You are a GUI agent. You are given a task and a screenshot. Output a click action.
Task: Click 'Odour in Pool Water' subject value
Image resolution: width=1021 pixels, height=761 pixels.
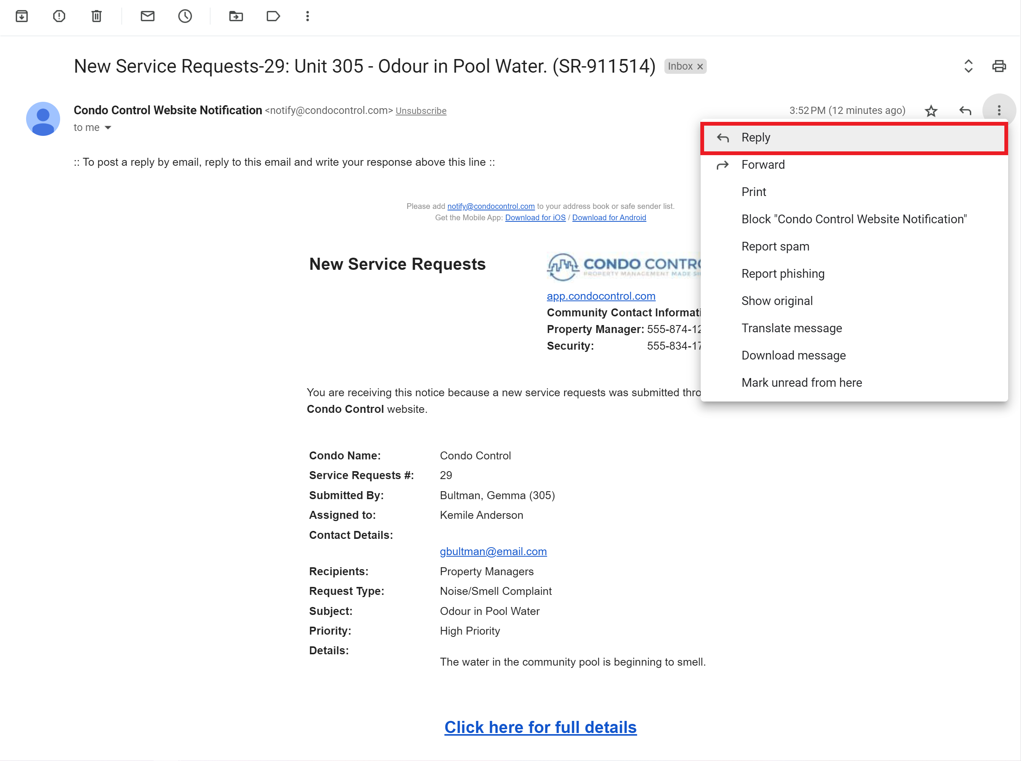click(490, 611)
